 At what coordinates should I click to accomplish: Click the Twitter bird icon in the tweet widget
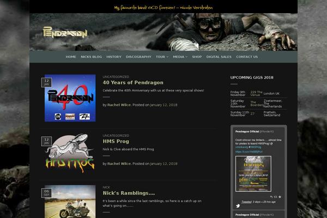[238, 206]
